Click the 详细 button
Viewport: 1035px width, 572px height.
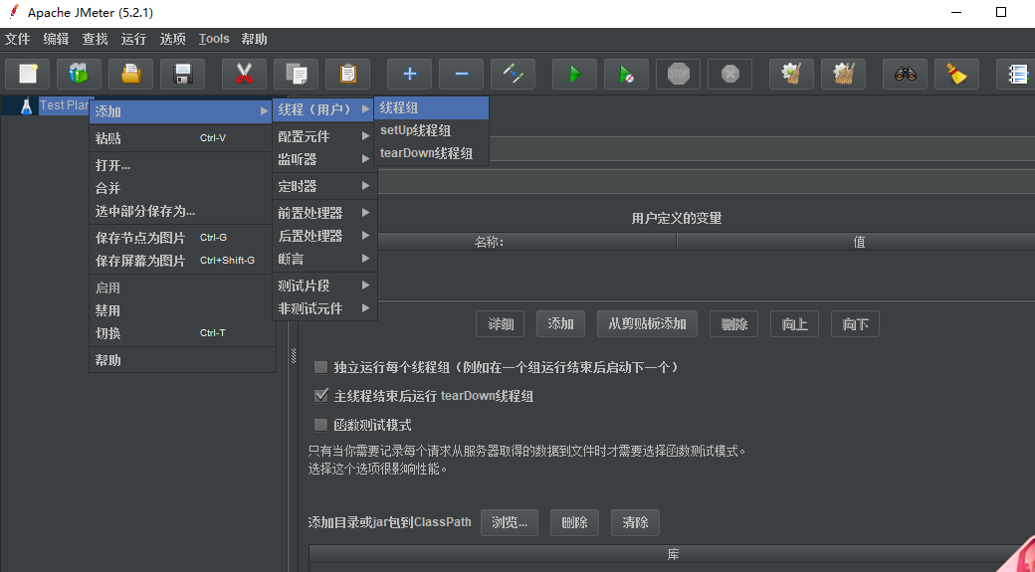(x=501, y=324)
